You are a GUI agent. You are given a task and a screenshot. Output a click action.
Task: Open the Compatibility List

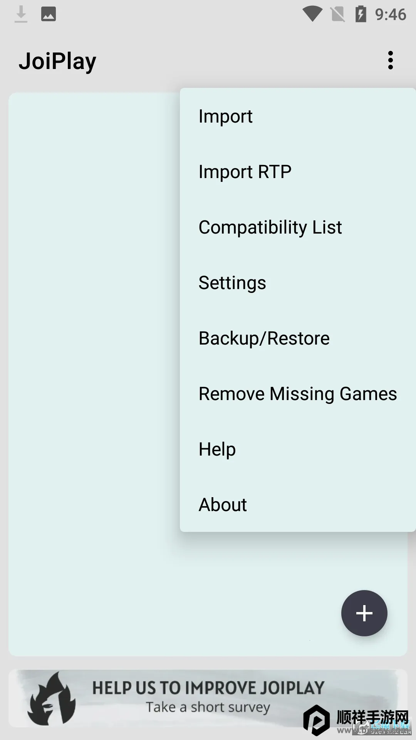(x=270, y=227)
